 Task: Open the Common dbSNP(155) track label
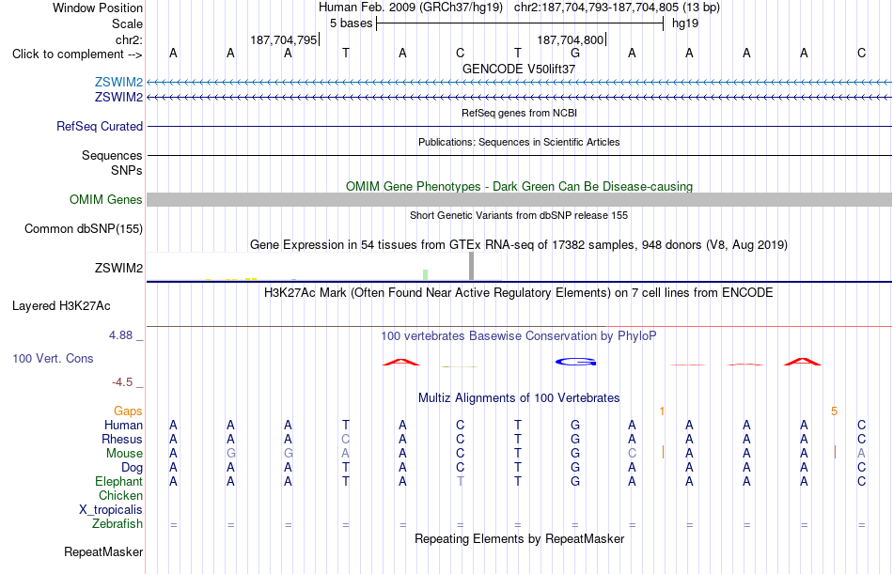pyautogui.click(x=84, y=229)
